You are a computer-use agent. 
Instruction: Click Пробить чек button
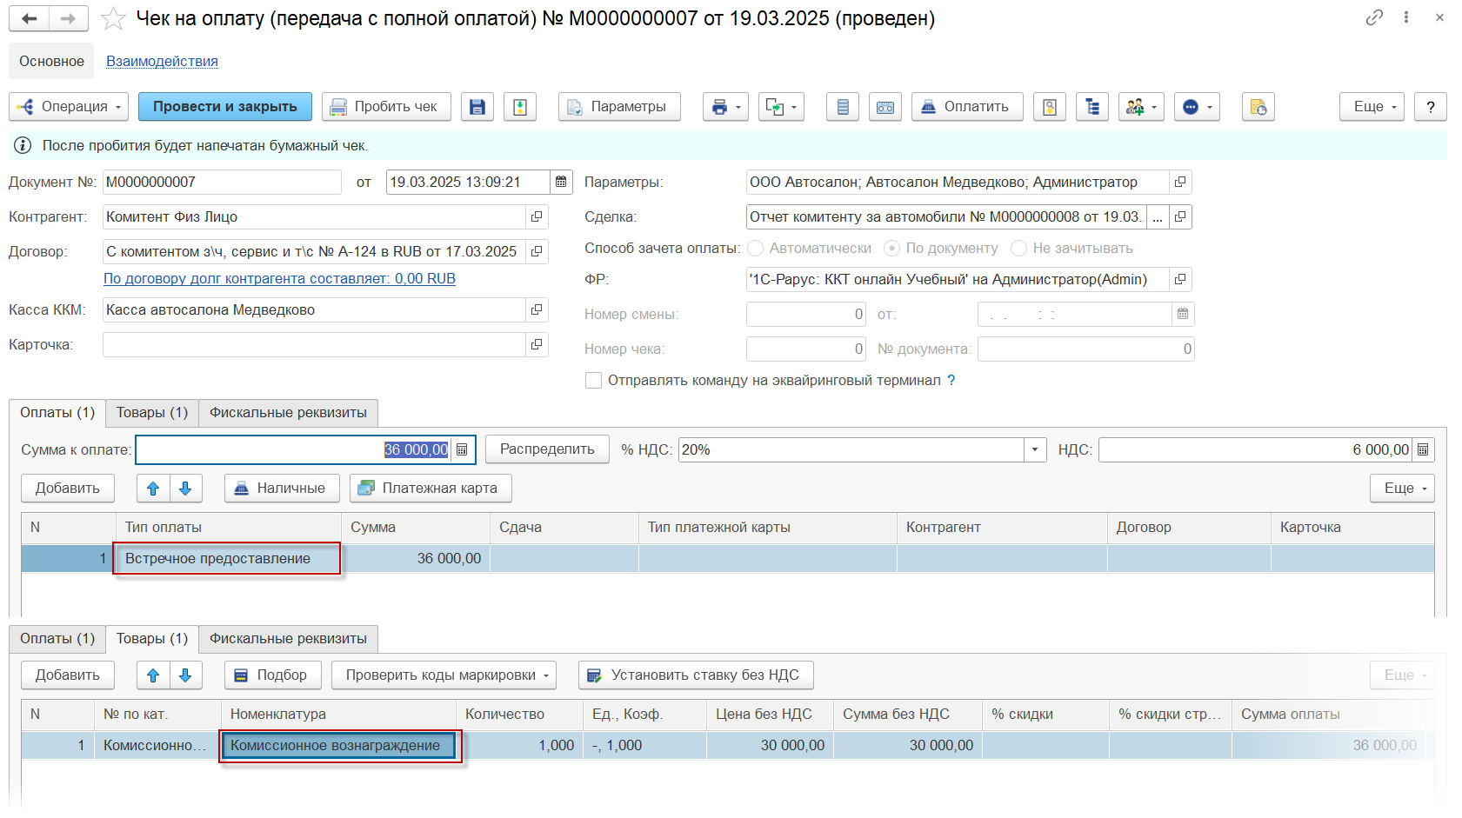(386, 107)
